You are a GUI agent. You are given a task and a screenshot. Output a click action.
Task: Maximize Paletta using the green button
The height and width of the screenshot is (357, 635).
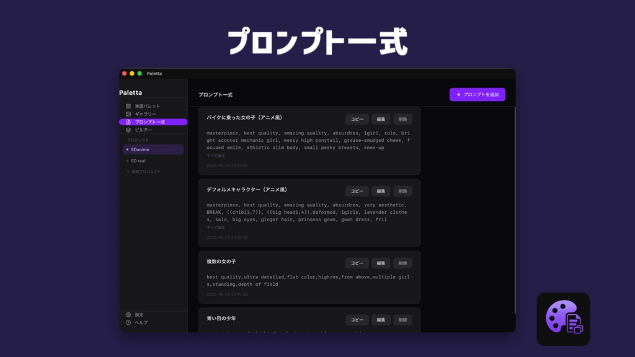[140, 74]
